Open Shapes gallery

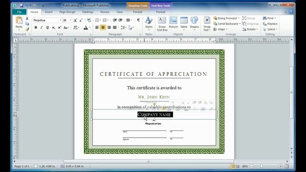tap(194, 24)
